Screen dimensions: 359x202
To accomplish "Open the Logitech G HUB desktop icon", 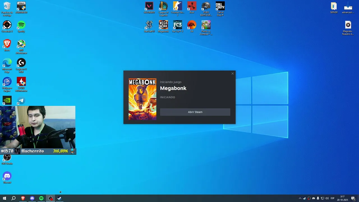I will point(21,66).
